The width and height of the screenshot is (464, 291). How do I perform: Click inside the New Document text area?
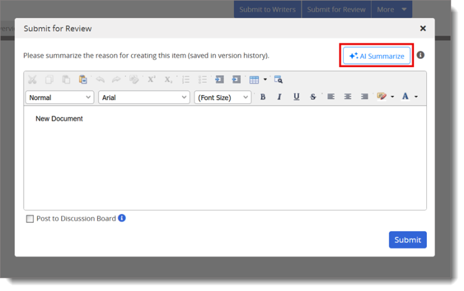point(224,160)
